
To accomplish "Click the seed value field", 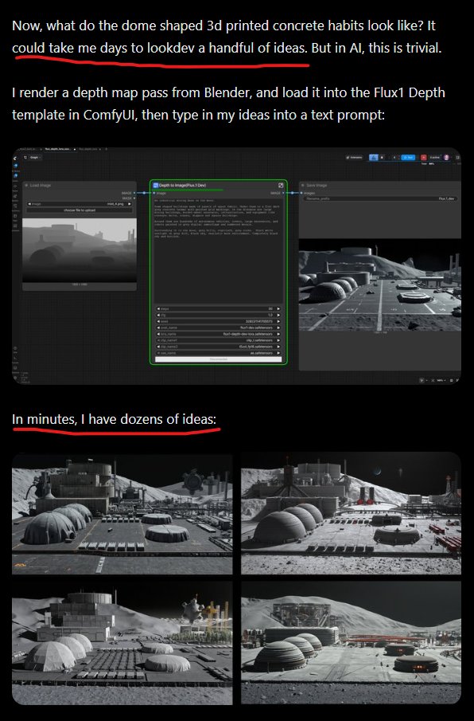I will point(219,321).
